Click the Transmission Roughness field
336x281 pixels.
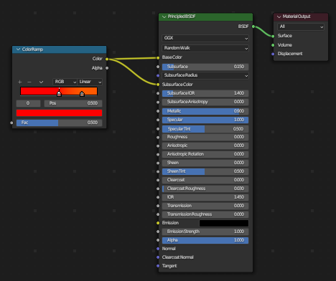coord(205,214)
